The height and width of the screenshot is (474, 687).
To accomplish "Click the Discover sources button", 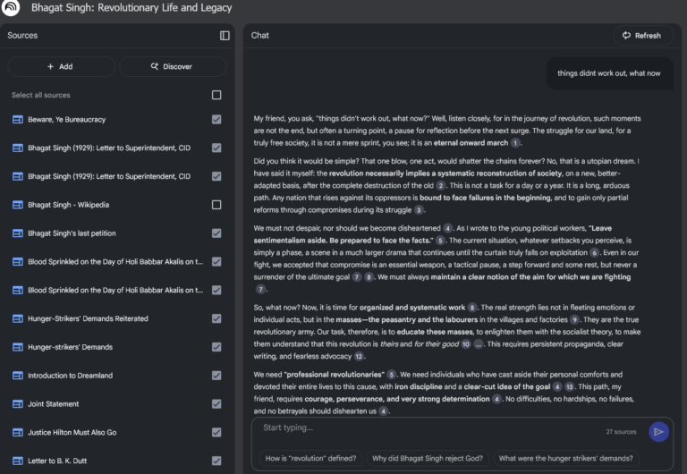I will (173, 66).
